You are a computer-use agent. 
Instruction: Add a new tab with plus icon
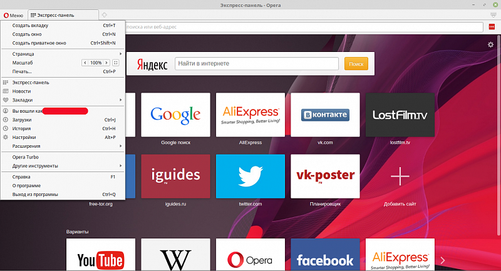click(x=104, y=14)
